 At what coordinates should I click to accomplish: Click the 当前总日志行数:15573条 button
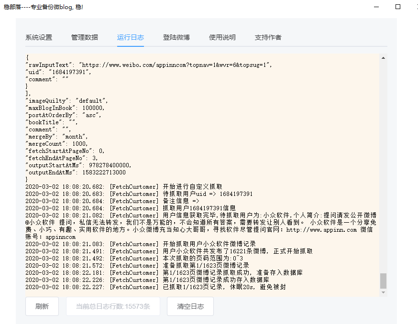tap(113, 306)
